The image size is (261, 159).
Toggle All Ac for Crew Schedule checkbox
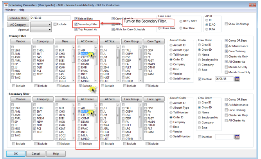click(x=113, y=30)
